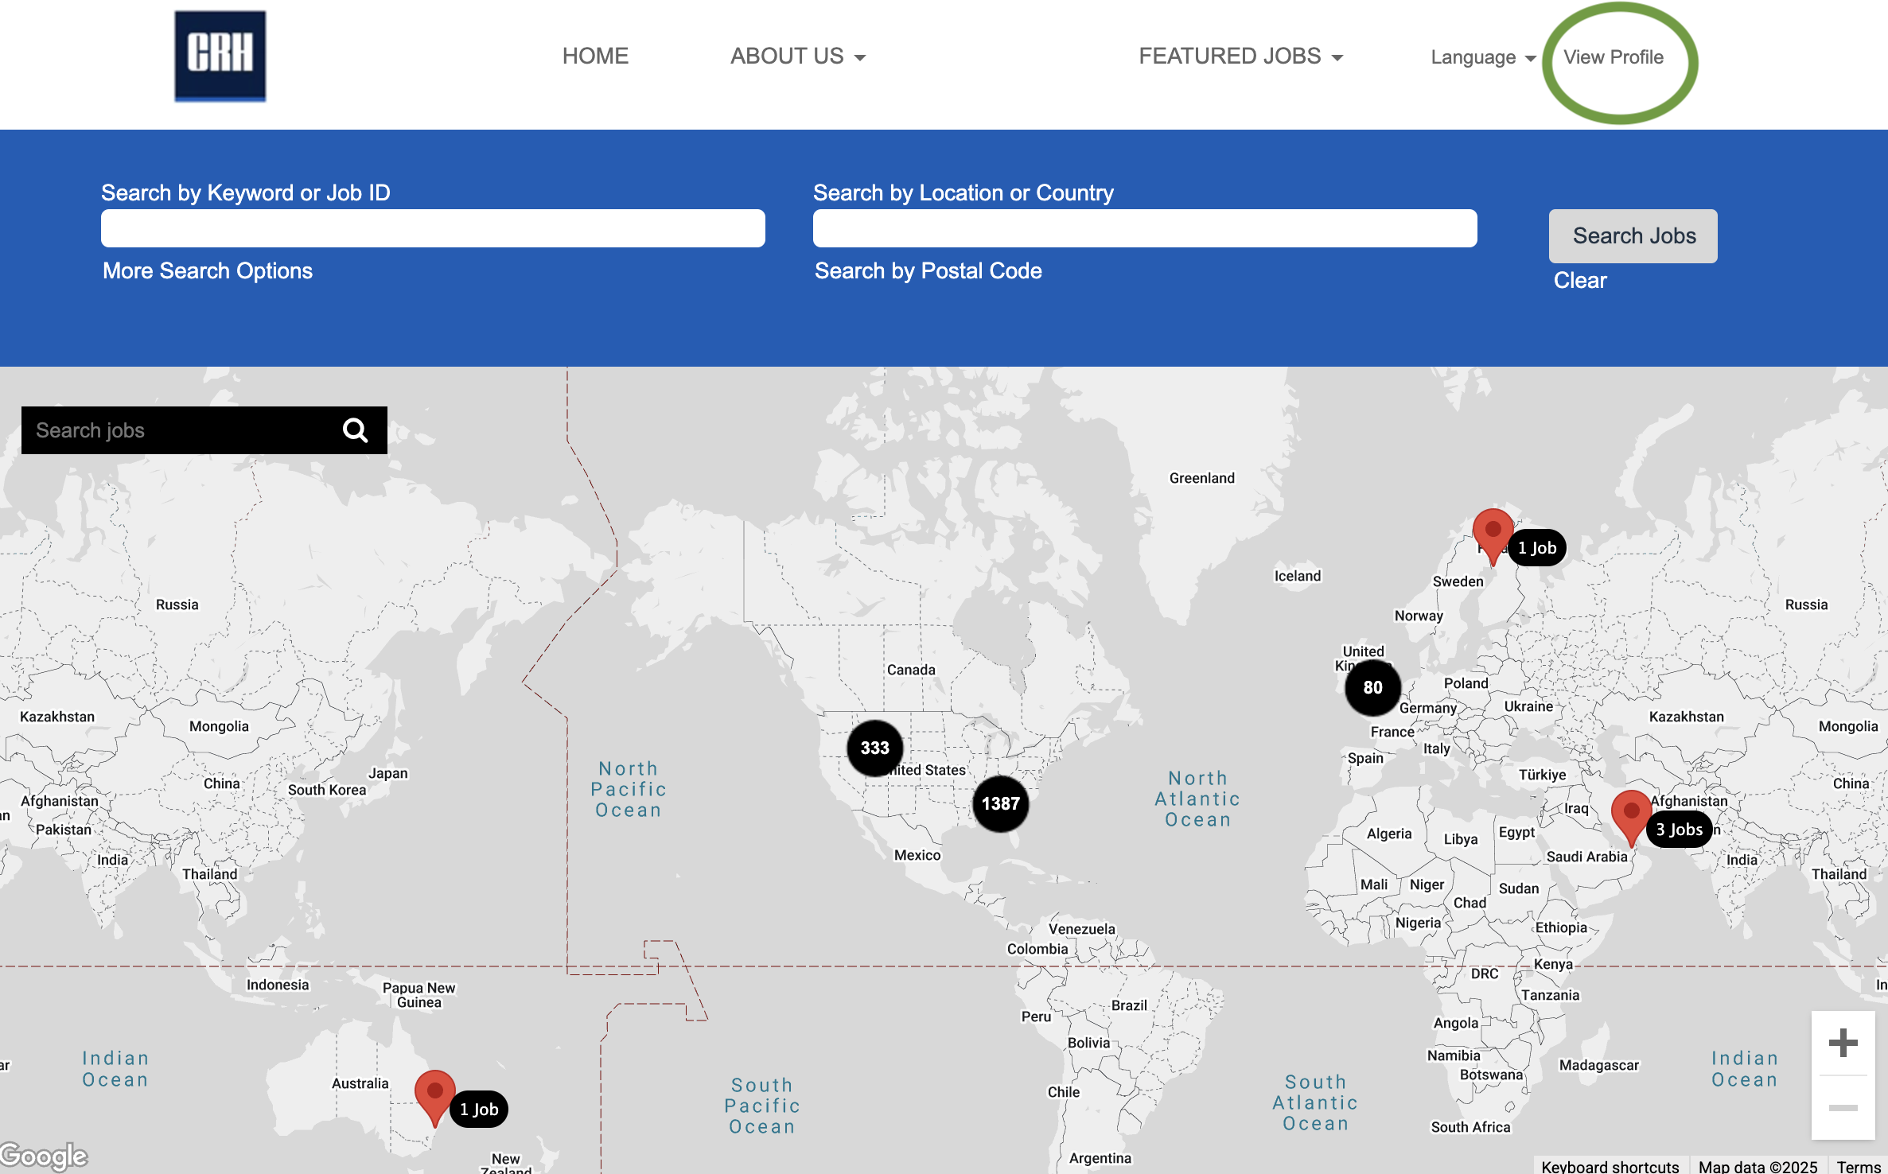Expand the ABOUT US dropdown
This screenshot has width=1888, height=1174.
click(798, 56)
